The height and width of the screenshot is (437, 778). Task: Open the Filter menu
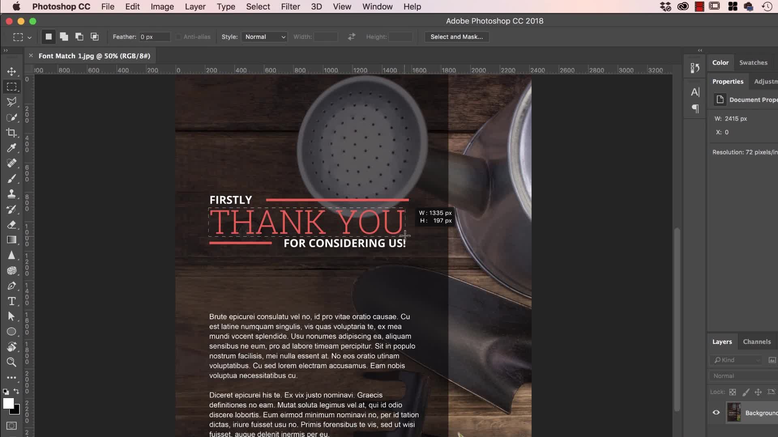[291, 6]
